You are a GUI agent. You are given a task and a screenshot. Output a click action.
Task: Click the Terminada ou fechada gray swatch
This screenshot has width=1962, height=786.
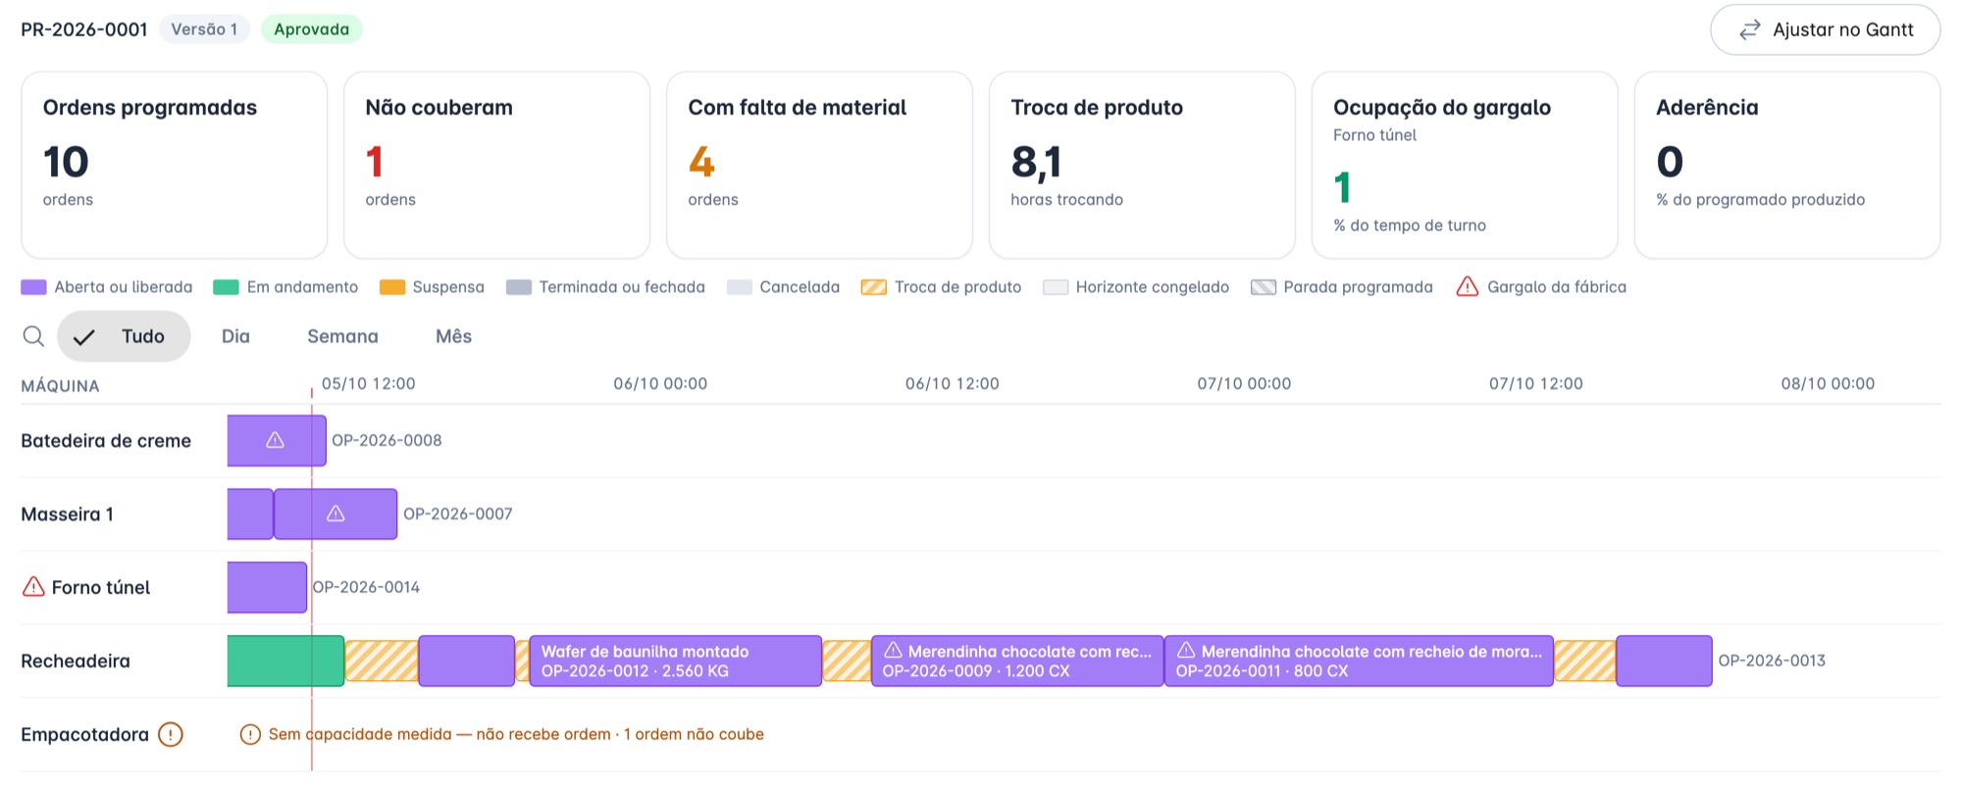coord(519,287)
